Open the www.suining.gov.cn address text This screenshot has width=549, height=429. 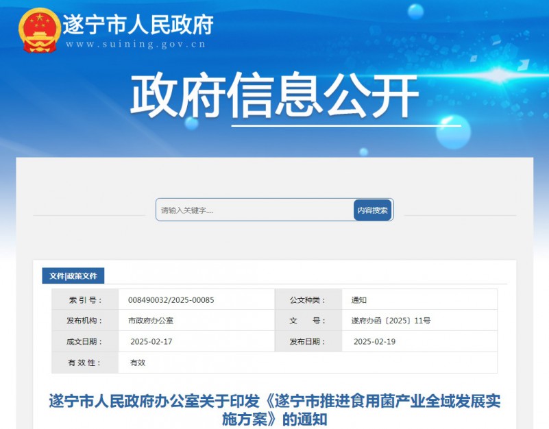coord(136,44)
